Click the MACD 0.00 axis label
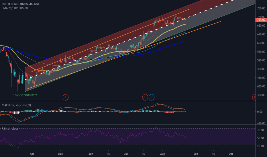This screenshot has width=267, height=157. 260,112
